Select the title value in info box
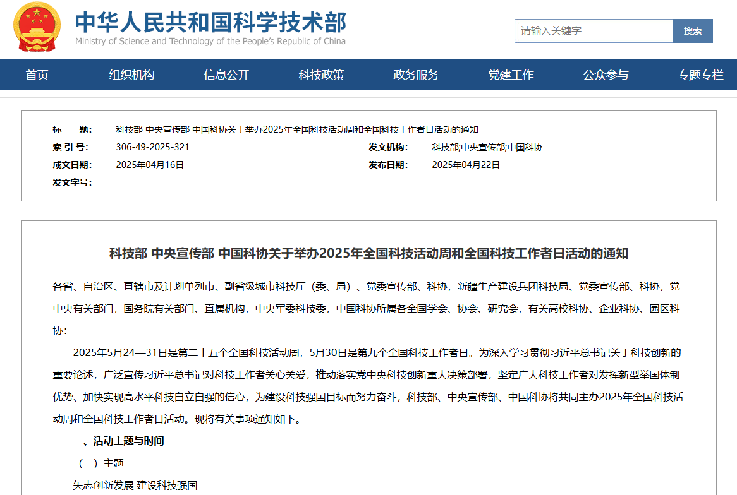 point(297,129)
